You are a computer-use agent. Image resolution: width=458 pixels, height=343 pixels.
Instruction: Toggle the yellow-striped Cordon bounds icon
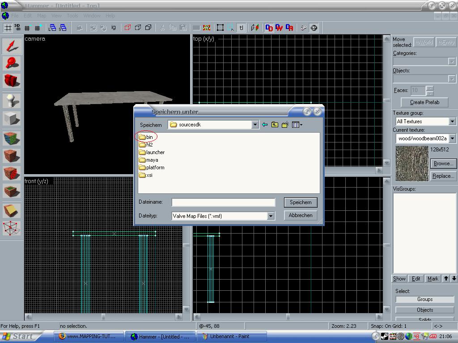coord(207,28)
